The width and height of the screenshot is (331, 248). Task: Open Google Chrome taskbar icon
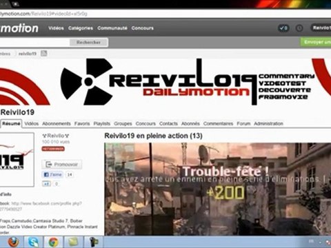54,242
